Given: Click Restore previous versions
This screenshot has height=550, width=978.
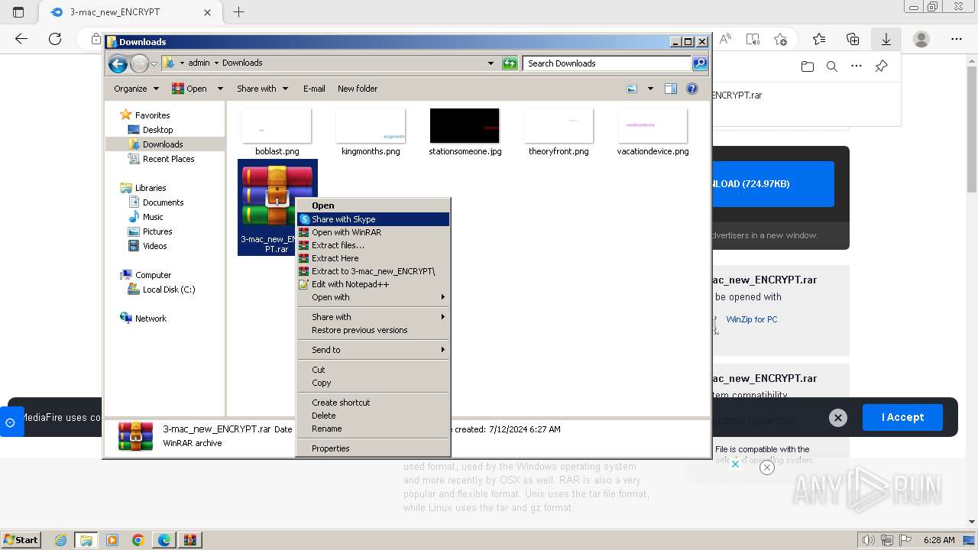Looking at the screenshot, I should click(373, 330).
